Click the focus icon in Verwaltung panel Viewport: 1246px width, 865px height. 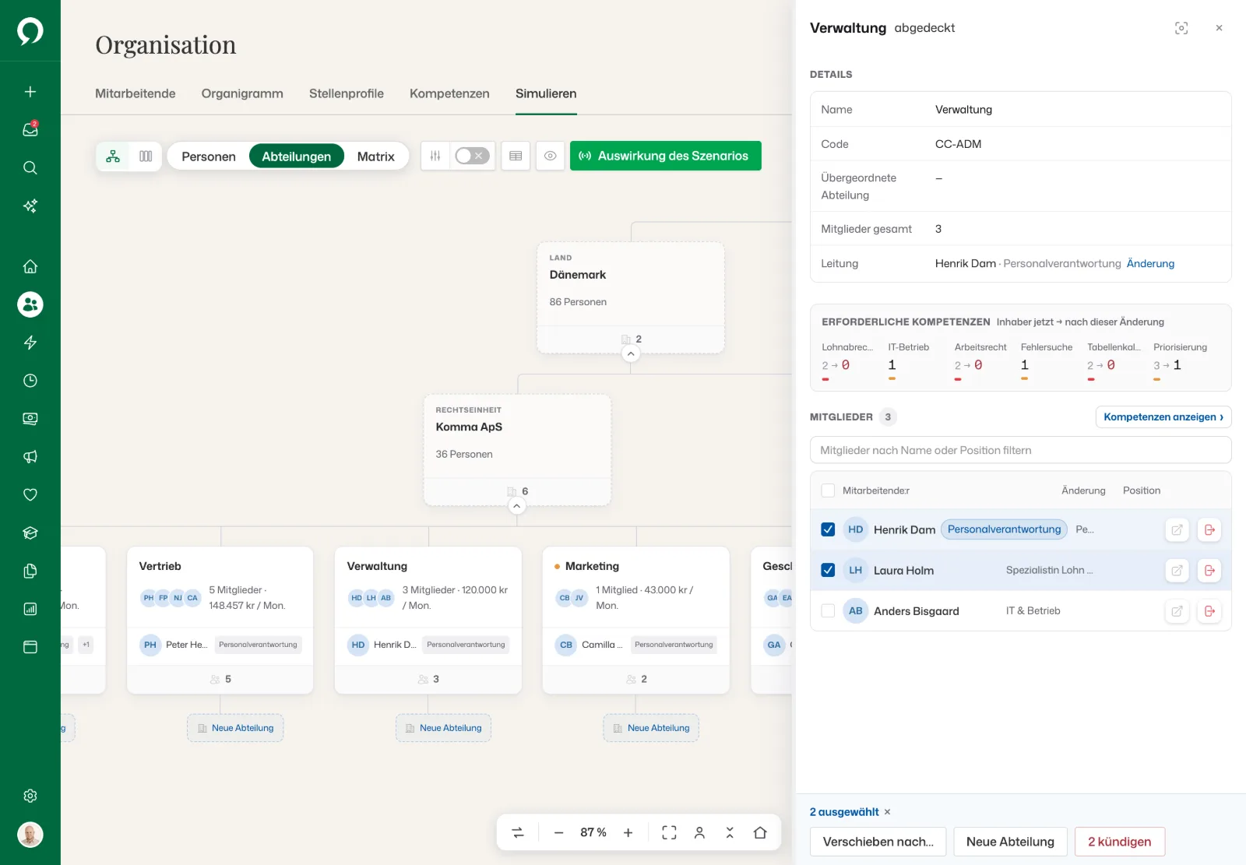[x=1181, y=28]
